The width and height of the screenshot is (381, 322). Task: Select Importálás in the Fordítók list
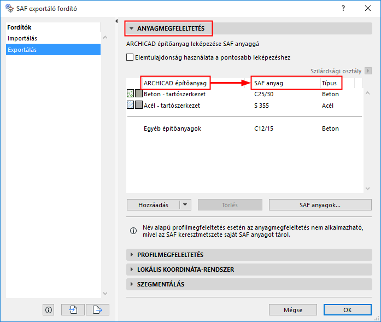(53, 38)
